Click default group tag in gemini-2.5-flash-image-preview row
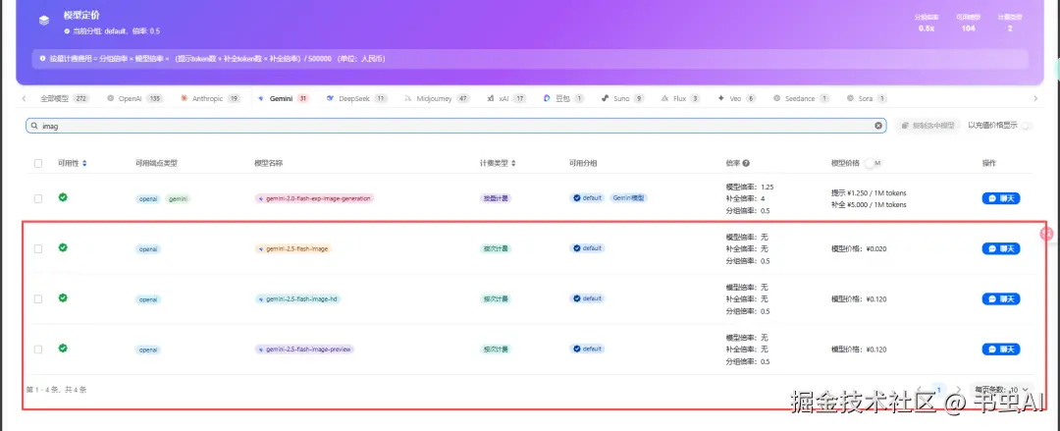 pos(587,350)
